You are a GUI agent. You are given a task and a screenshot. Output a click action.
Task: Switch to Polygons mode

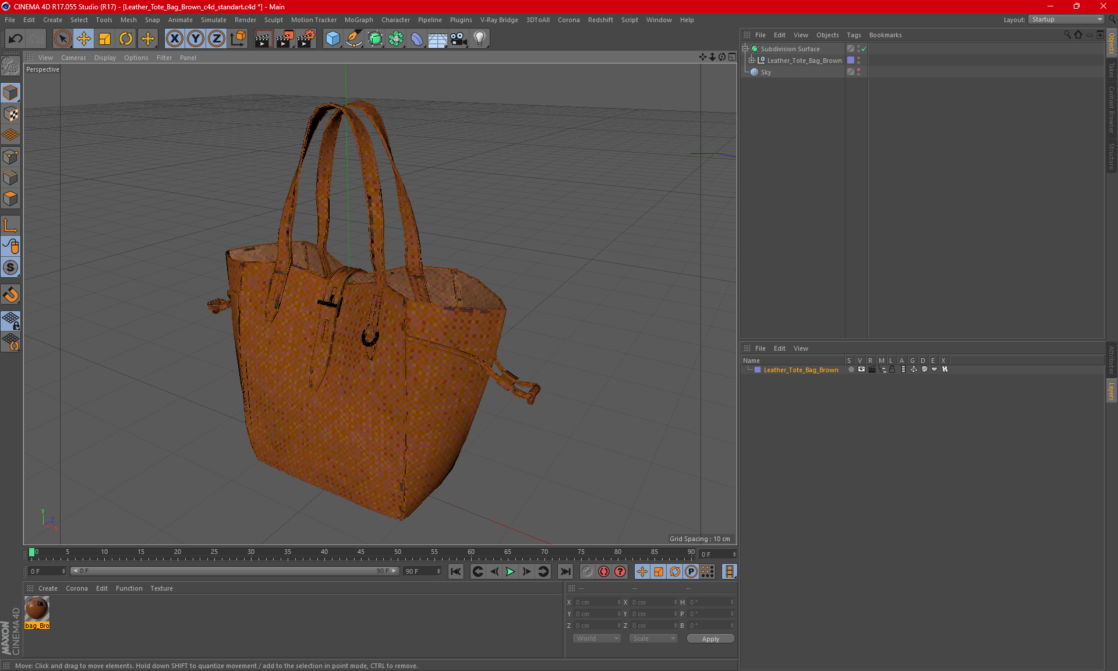coord(10,199)
